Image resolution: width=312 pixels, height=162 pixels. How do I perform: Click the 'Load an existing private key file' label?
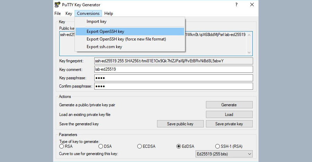[x=85, y=115]
